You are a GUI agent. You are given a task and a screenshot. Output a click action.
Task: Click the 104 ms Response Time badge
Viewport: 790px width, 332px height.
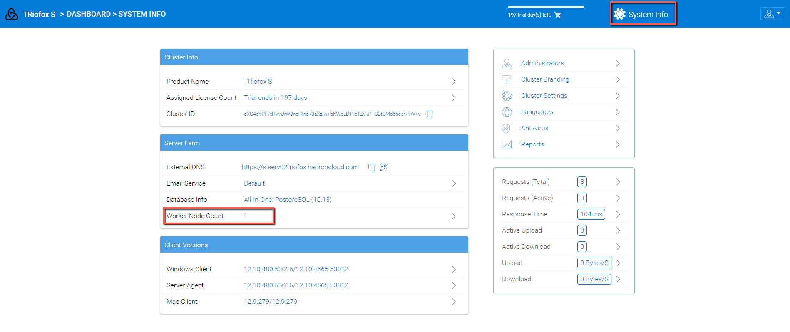[x=591, y=214]
